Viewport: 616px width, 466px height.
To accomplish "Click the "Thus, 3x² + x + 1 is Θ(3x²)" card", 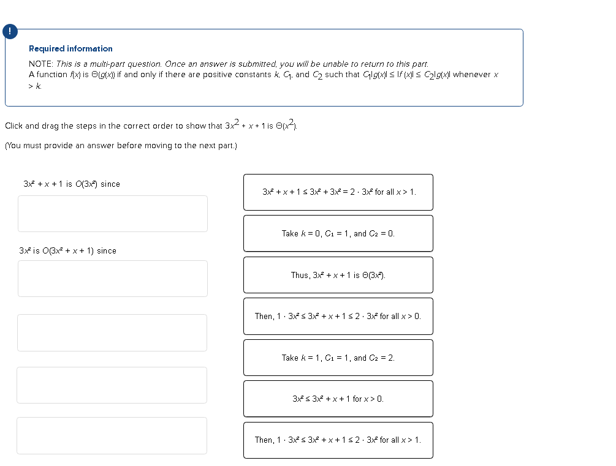I will 338,275.
